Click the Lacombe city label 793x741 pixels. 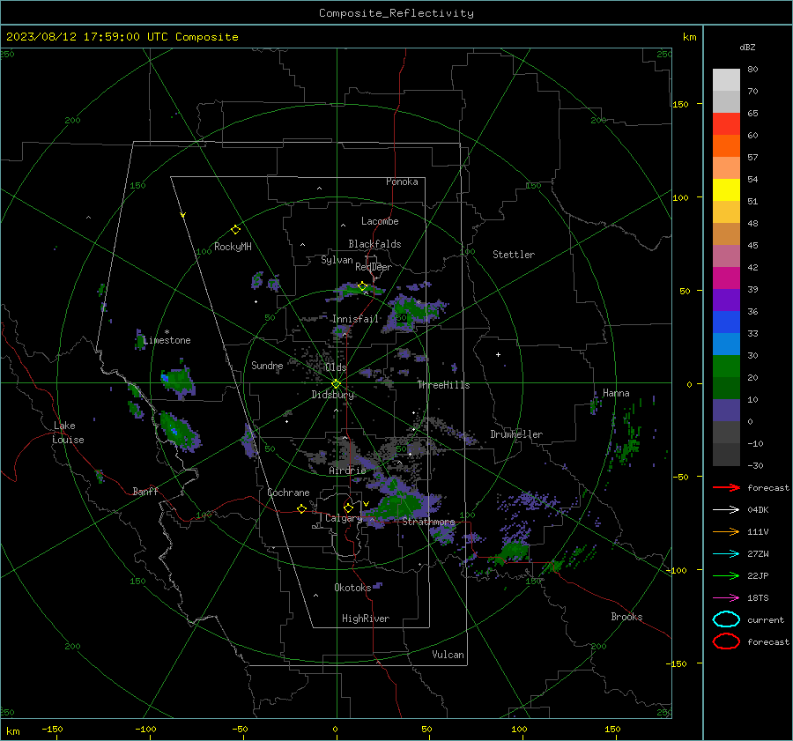379,221
